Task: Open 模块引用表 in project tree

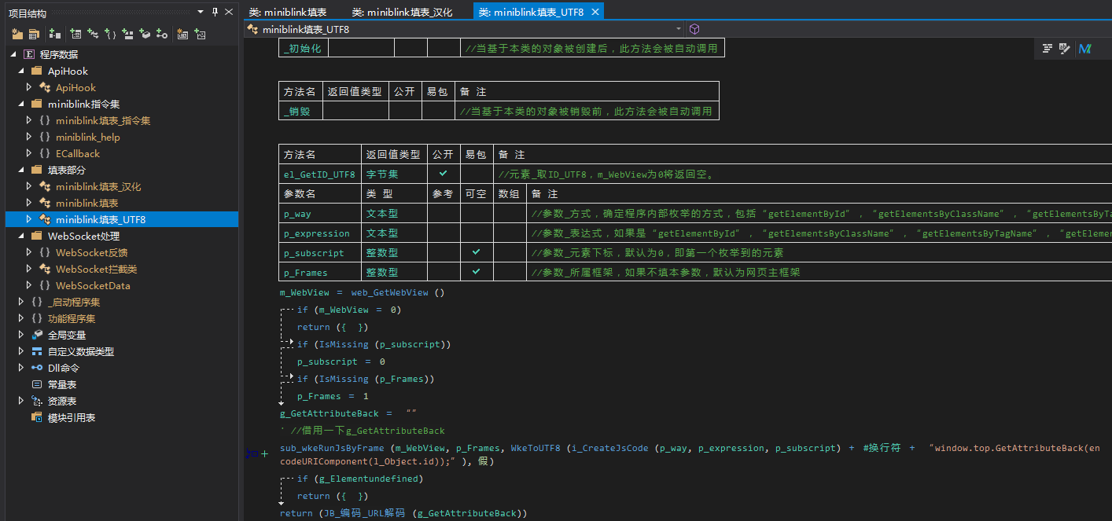Action: coord(71,417)
